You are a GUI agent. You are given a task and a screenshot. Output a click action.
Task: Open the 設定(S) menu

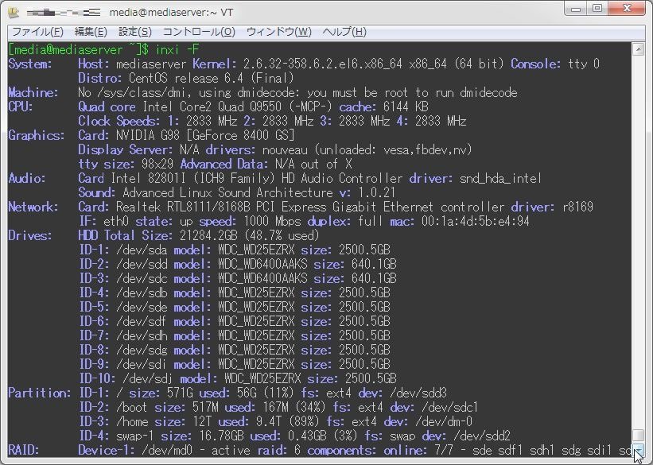[135, 32]
